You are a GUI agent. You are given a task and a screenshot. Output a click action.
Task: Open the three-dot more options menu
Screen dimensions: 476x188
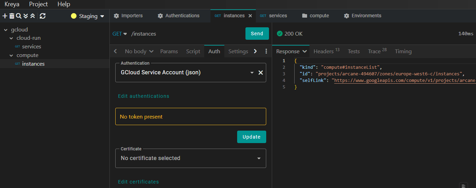click(266, 51)
